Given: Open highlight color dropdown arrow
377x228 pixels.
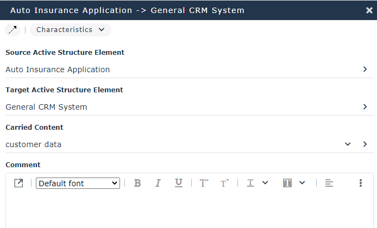Looking at the screenshot, I should point(302,183).
